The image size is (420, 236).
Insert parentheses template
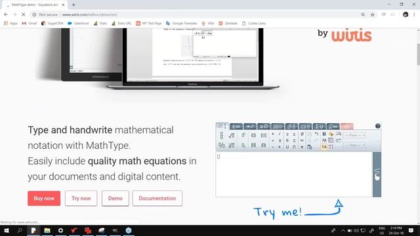(x=253, y=136)
